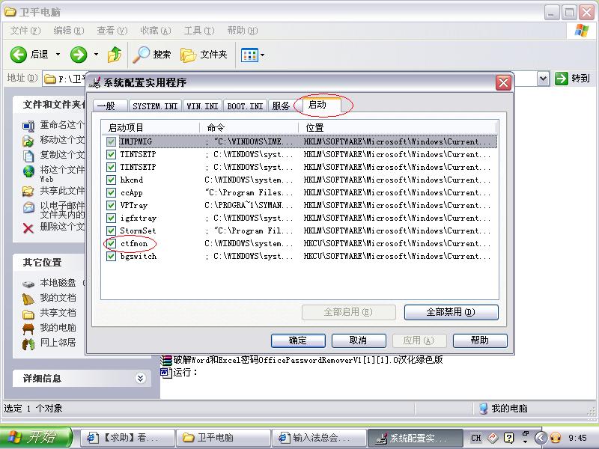This screenshot has width=599, height=449.
Task: Switch to the BOOT.INI tab
Action: point(245,106)
